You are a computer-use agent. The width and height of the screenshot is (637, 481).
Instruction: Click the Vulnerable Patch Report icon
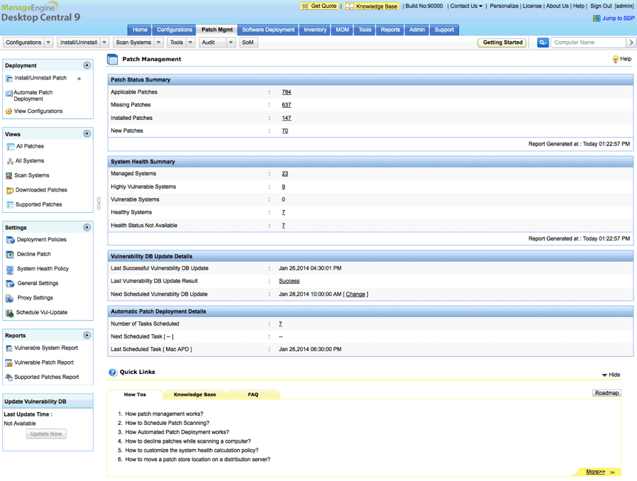[x=9, y=363]
